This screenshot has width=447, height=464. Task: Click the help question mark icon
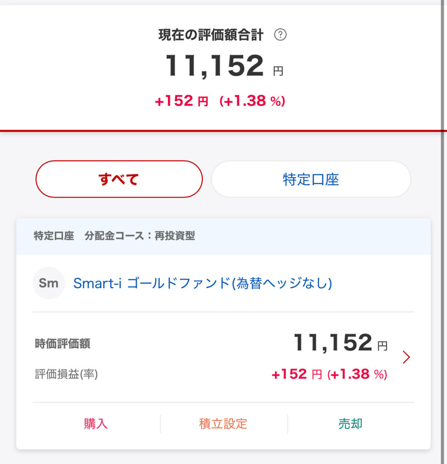point(281,35)
